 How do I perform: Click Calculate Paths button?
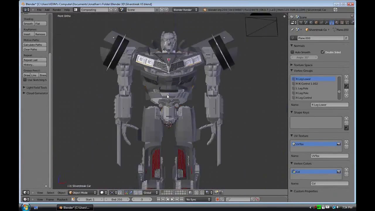(x=35, y=45)
